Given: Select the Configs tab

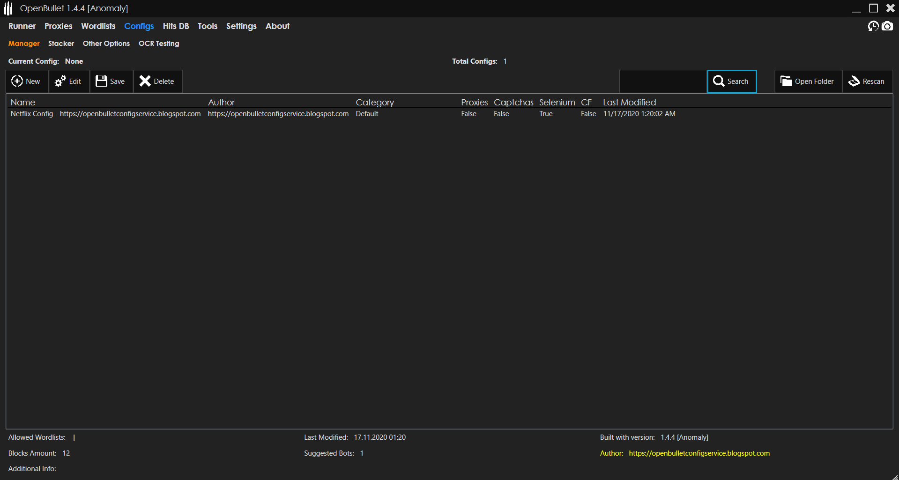Looking at the screenshot, I should pos(139,26).
